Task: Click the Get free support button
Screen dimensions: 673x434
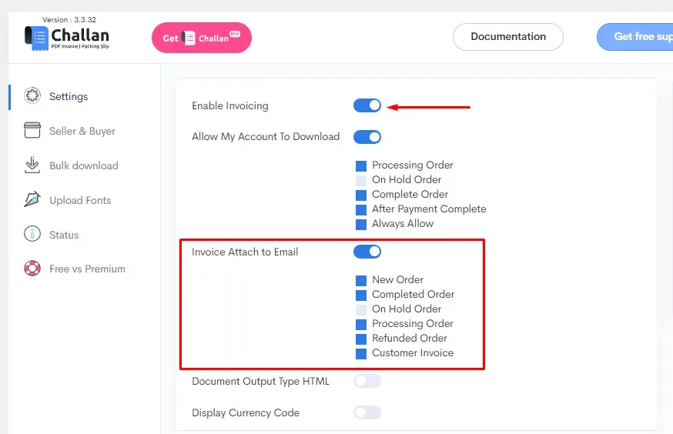Action: [634, 37]
